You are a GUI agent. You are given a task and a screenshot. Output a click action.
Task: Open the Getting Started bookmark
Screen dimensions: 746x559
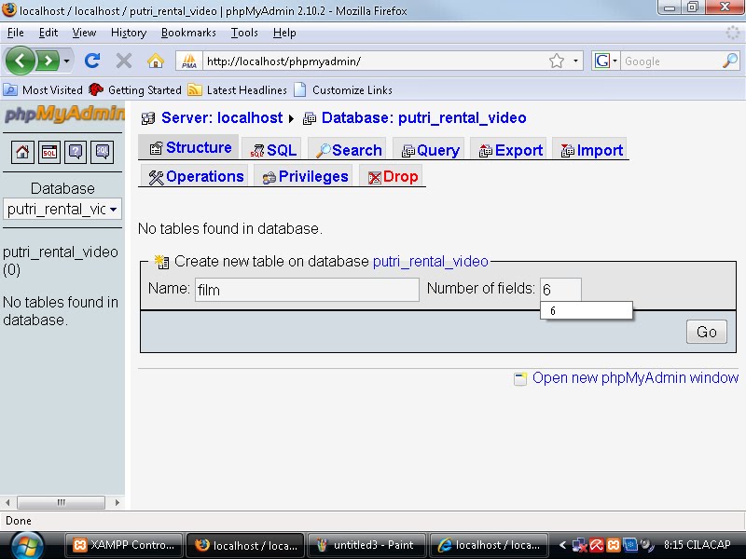tap(135, 89)
